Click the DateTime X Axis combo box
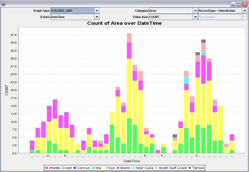The width and height of the screenshot is (249, 172). [73, 17]
